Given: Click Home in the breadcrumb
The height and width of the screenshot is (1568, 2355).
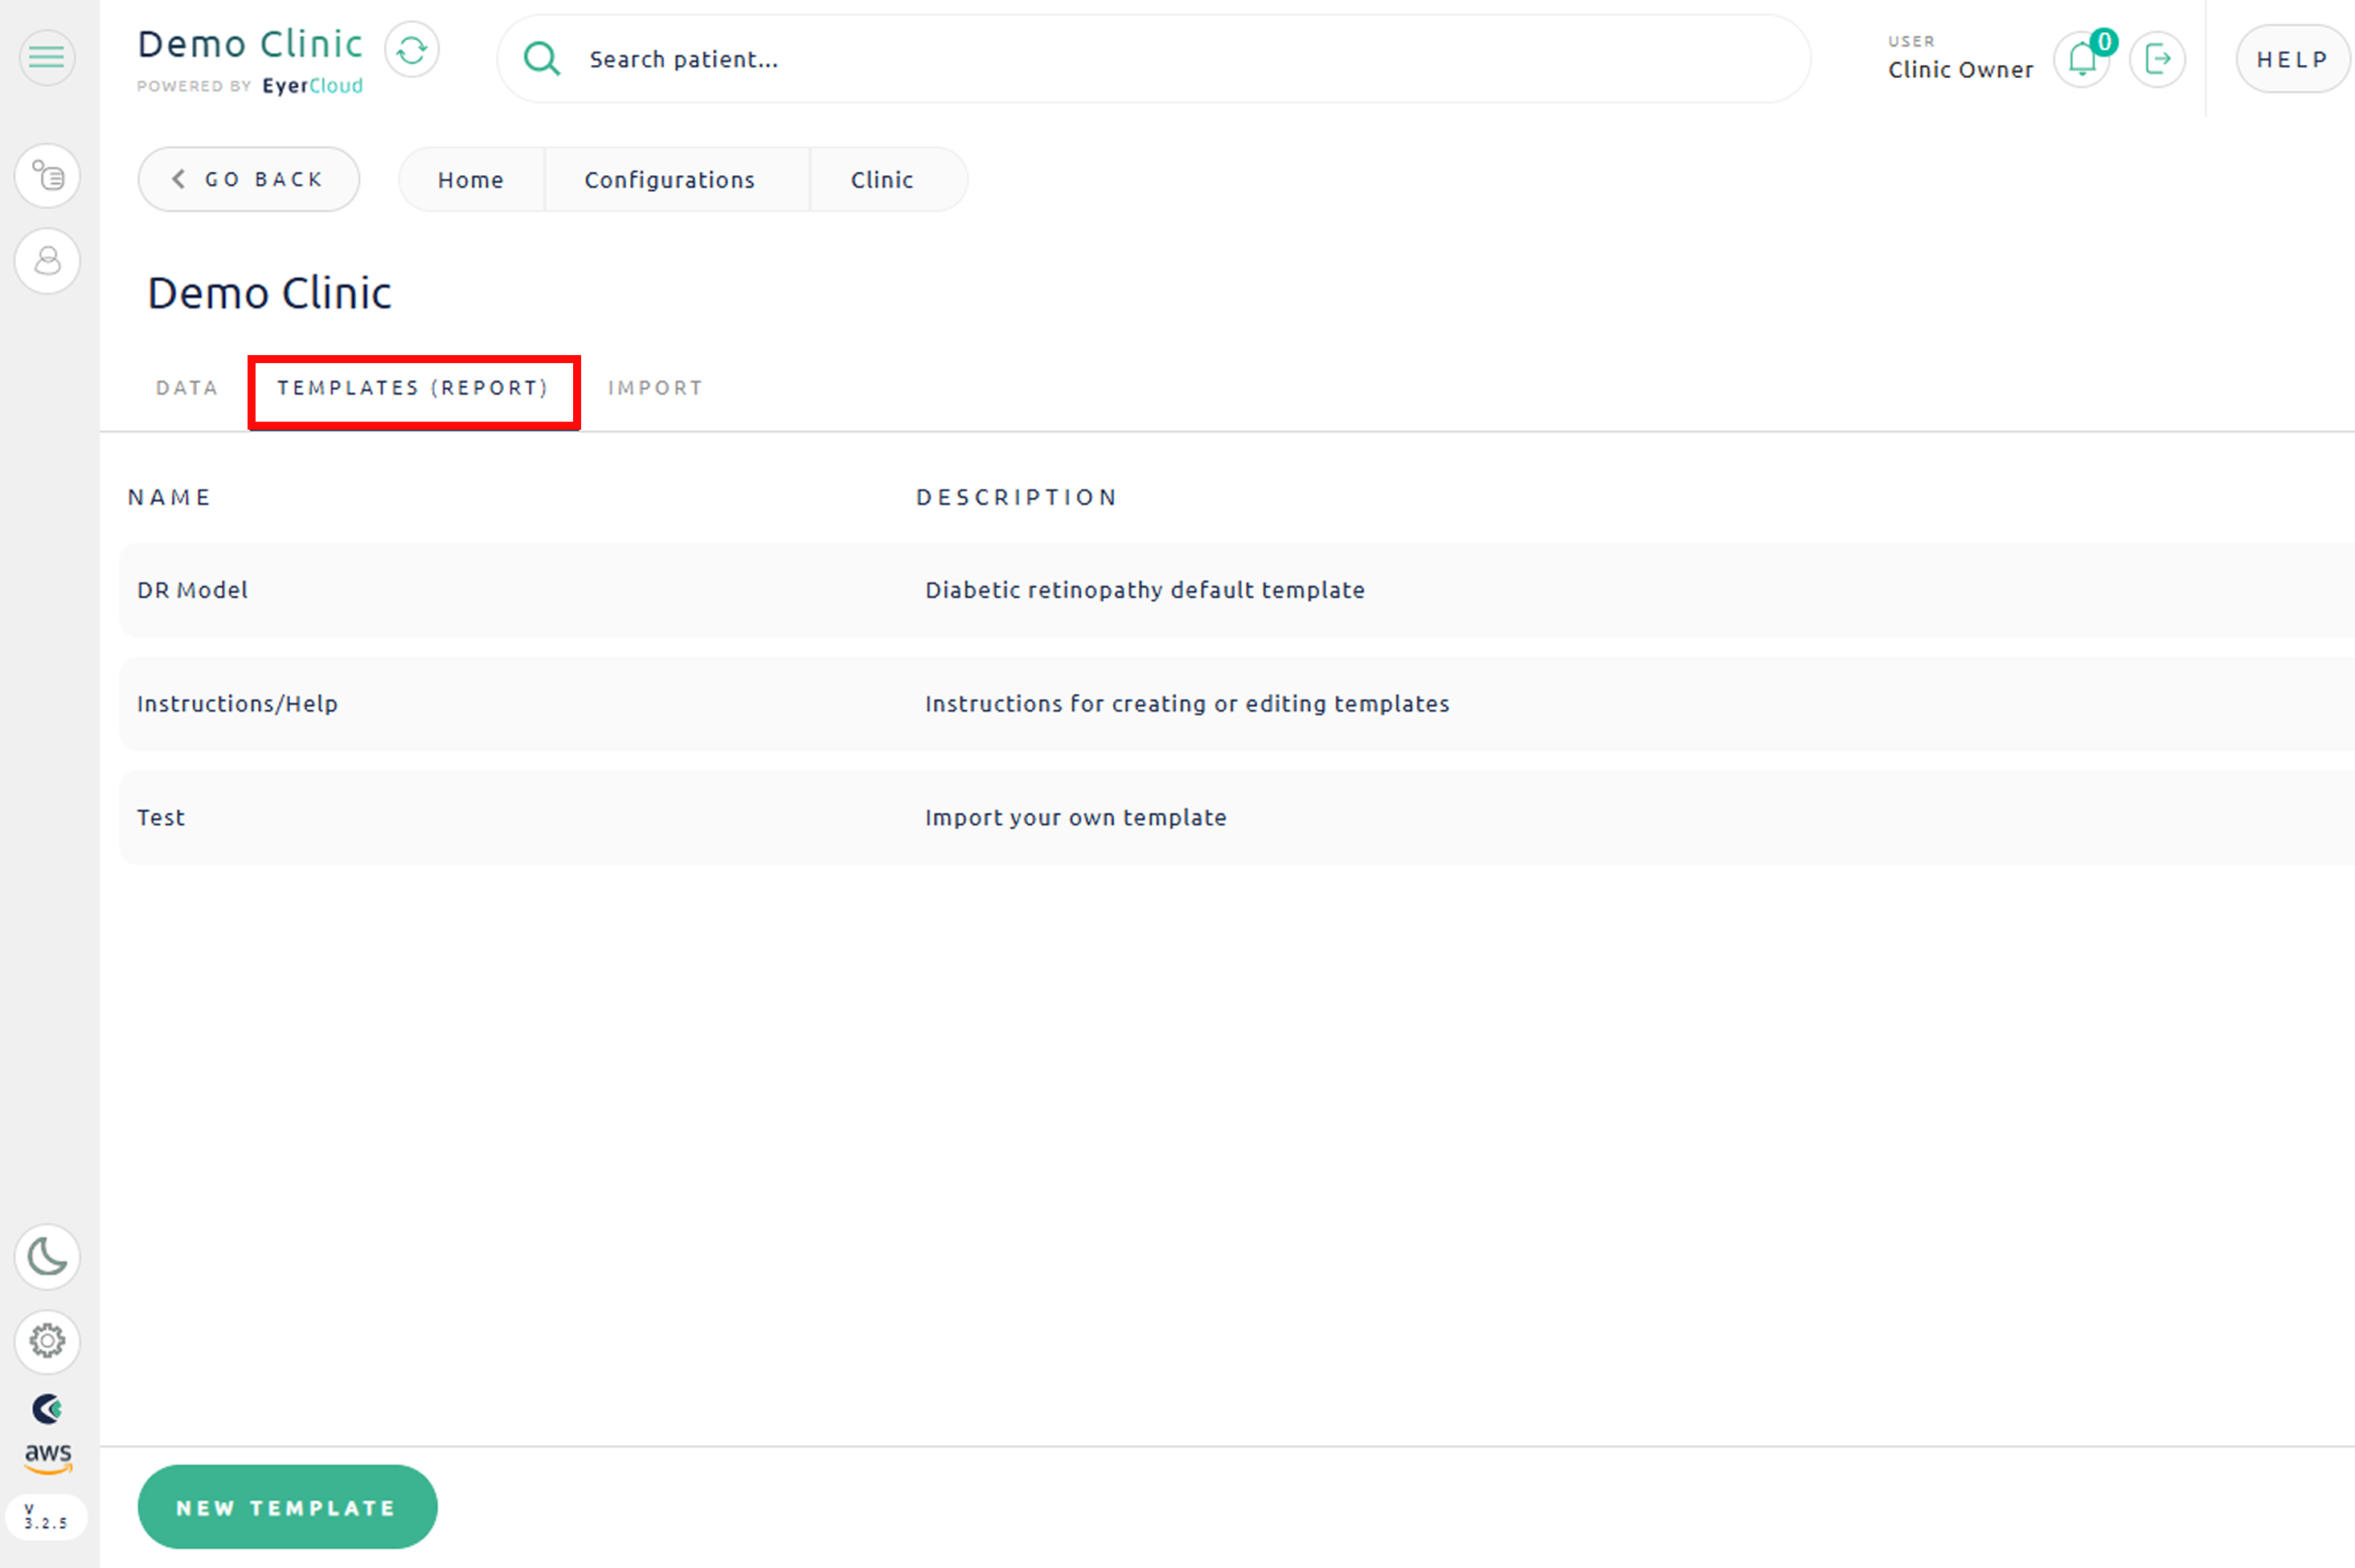Looking at the screenshot, I should point(470,180).
